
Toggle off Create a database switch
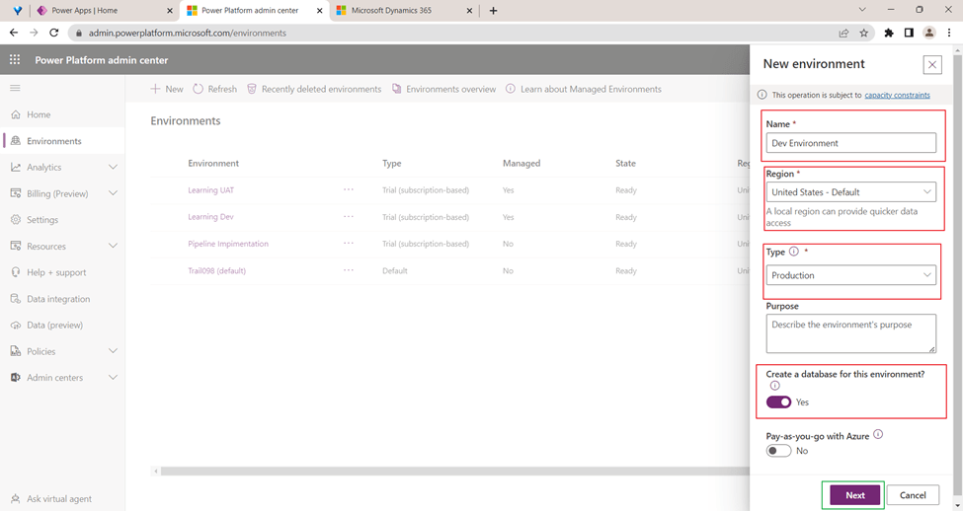(x=778, y=402)
